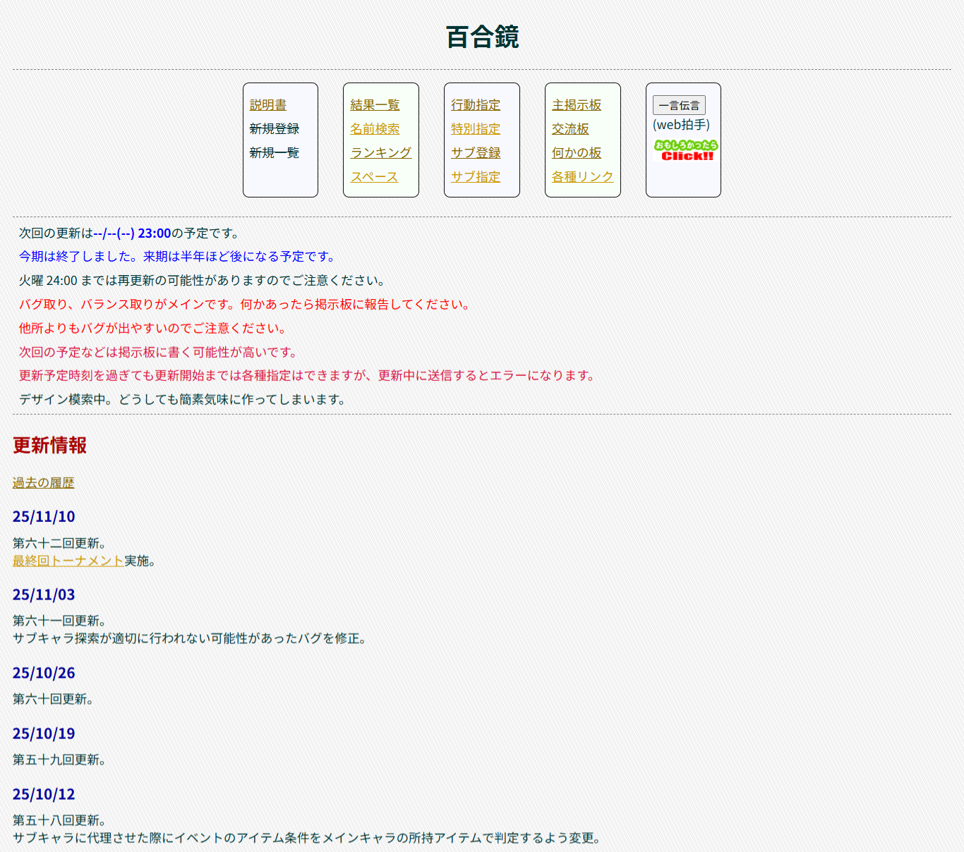The width and height of the screenshot is (964, 852).
Task: View the ランキング page
Action: (x=380, y=153)
